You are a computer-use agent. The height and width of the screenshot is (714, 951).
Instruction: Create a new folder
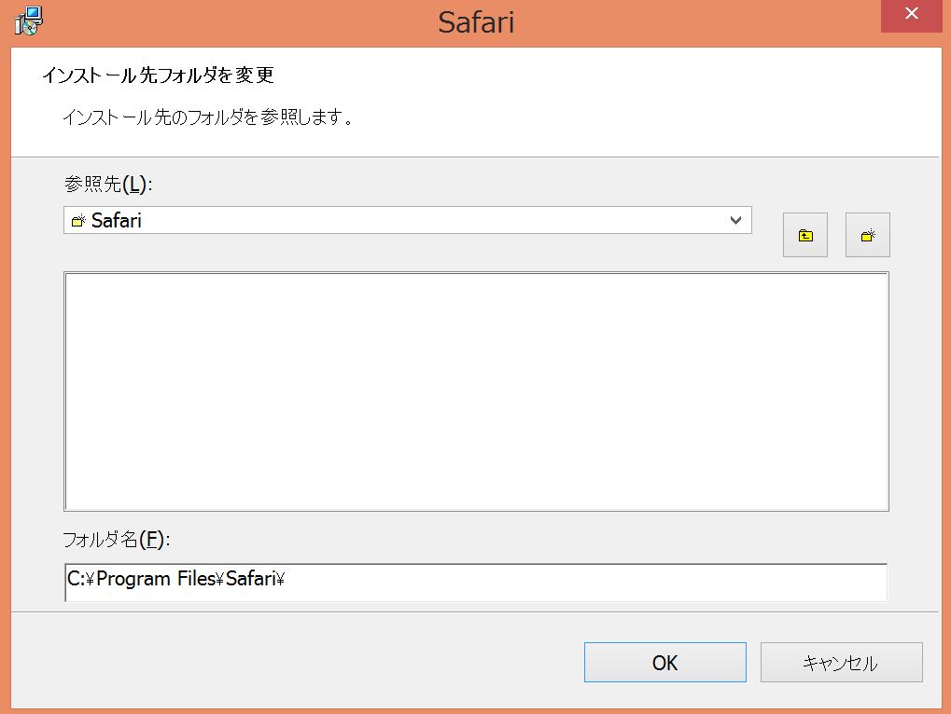(868, 235)
